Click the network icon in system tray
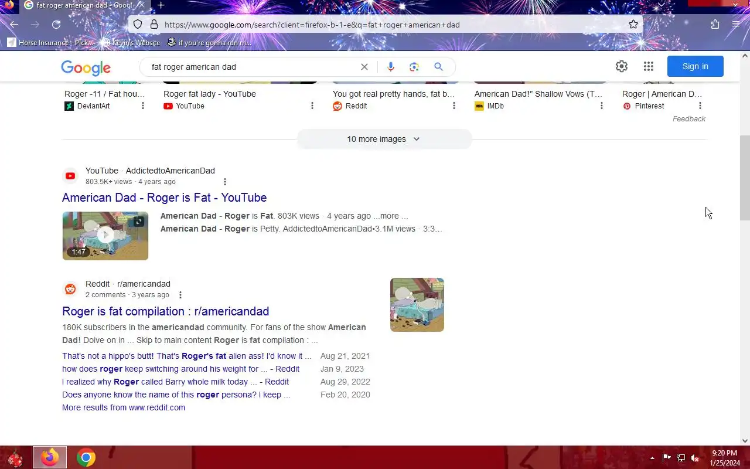Image resolution: width=750 pixels, height=469 pixels. (681, 458)
